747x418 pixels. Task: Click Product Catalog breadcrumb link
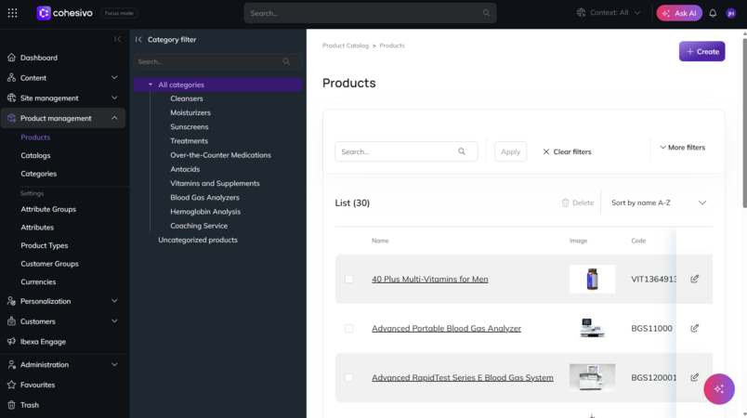pyautogui.click(x=346, y=46)
